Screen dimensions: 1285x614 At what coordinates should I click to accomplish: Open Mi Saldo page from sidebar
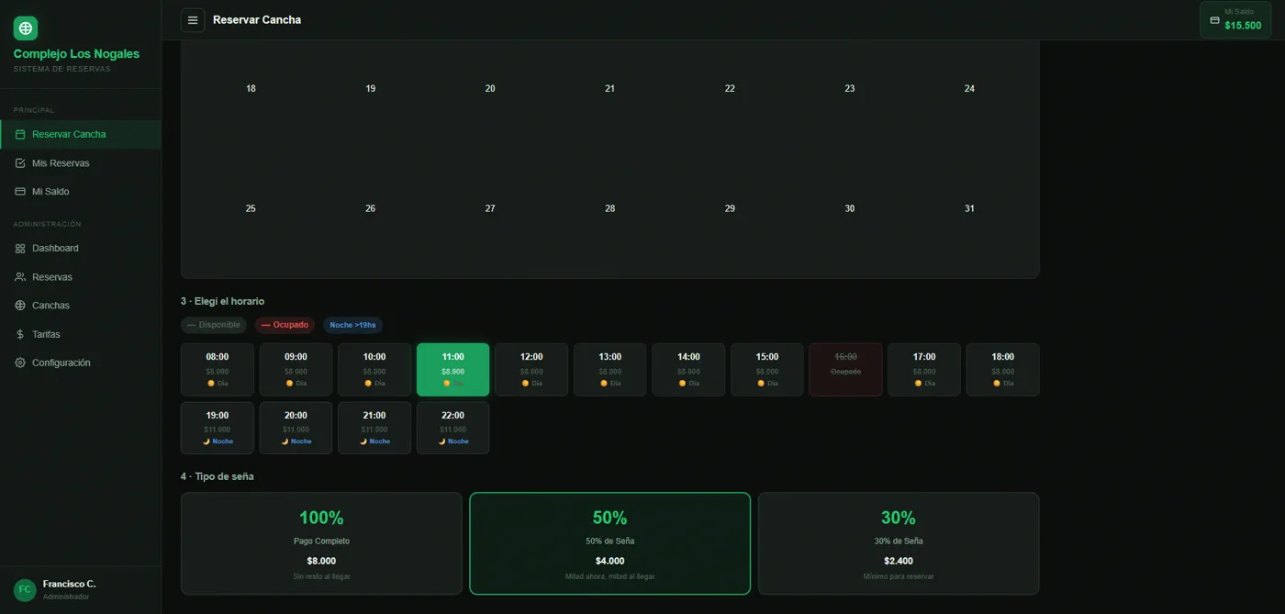coord(81,192)
